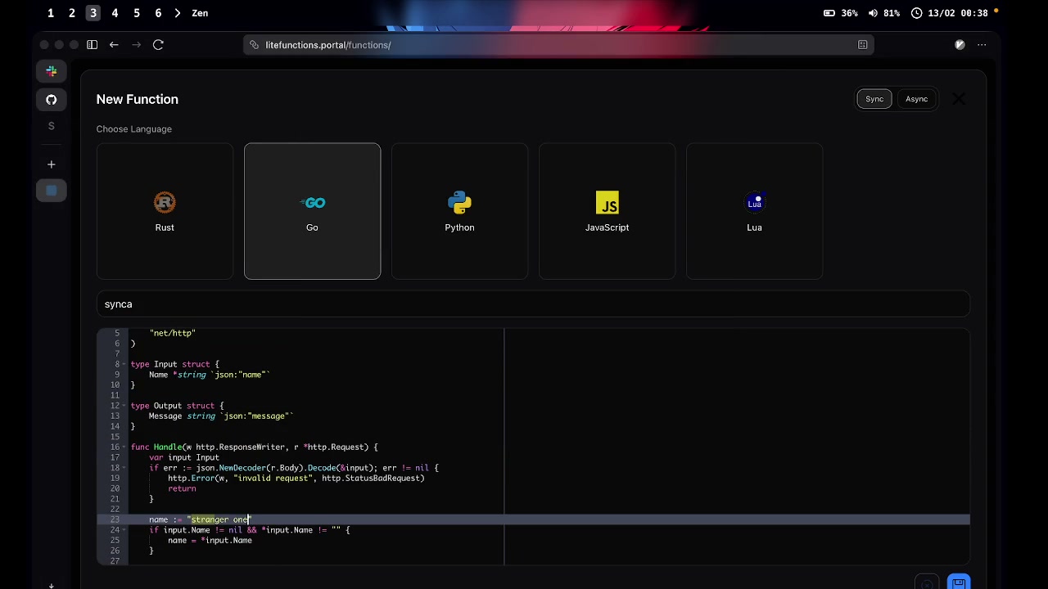Viewport: 1048px width, 589px height.
Task: Add a new tab with plus icon
Action: click(x=51, y=164)
